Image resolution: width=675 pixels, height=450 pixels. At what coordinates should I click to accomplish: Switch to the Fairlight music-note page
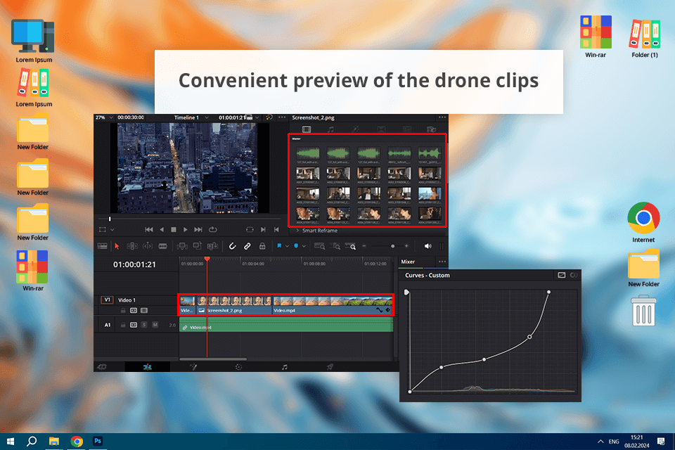coord(284,367)
